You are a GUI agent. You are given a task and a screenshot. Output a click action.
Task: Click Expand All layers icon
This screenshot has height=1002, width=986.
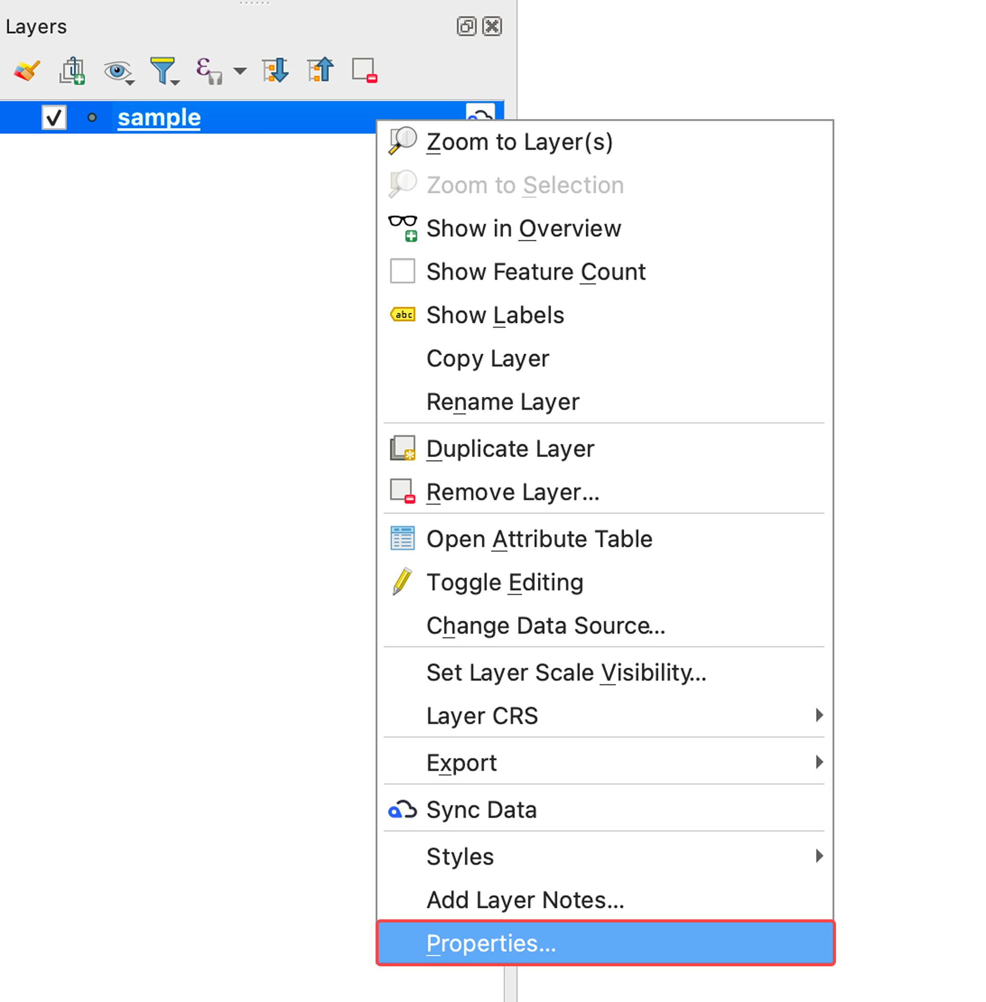pyautogui.click(x=275, y=70)
